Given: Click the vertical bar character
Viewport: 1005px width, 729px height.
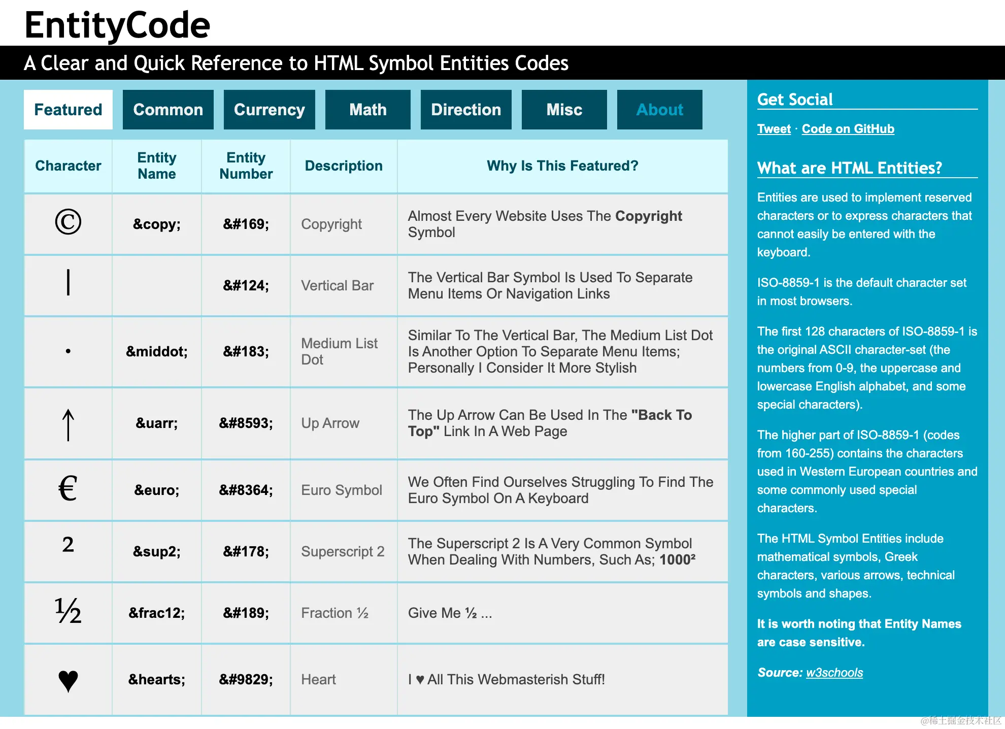Looking at the screenshot, I should pos(68,283).
